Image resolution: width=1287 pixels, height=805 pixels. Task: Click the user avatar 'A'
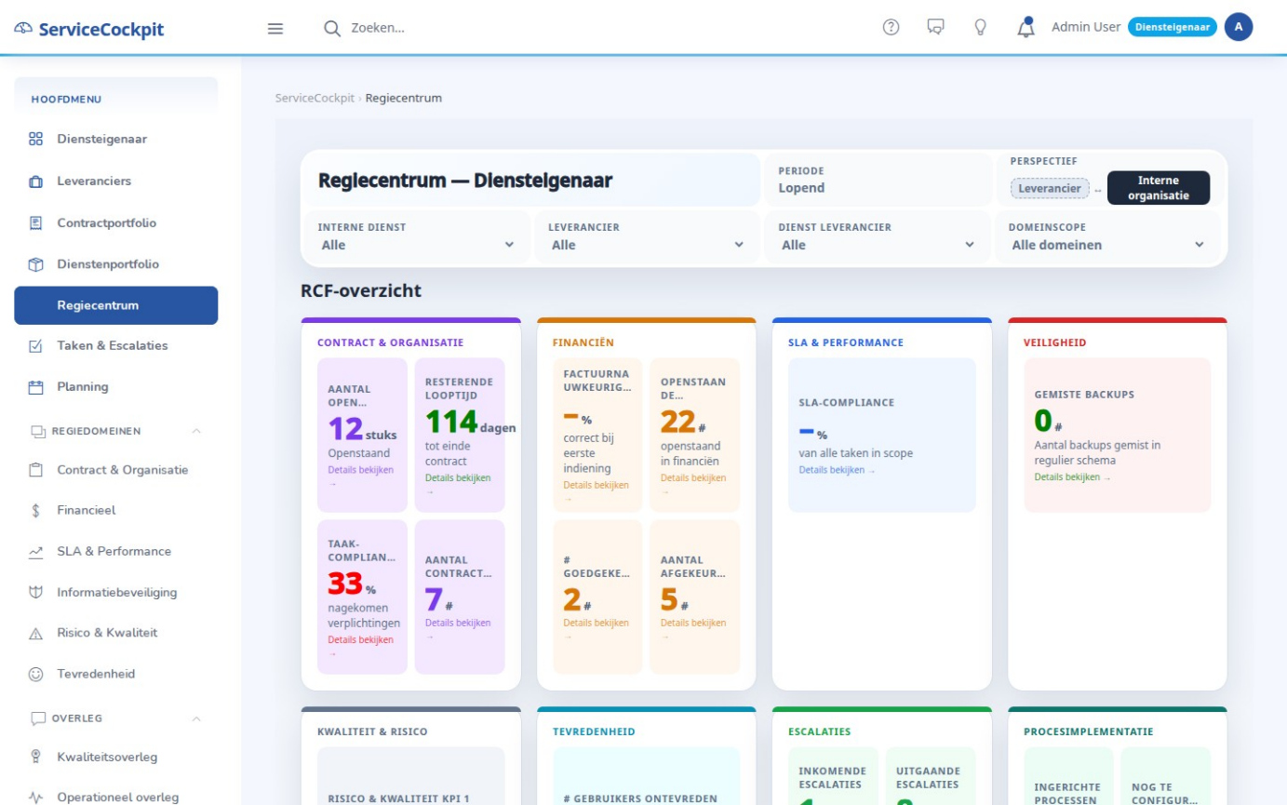click(1239, 27)
